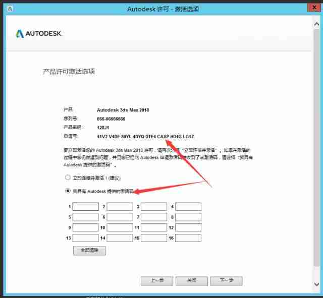Image resolution: width=323 pixels, height=298 pixels.
Task: Click activation code field 1
Action: (x=85, y=206)
